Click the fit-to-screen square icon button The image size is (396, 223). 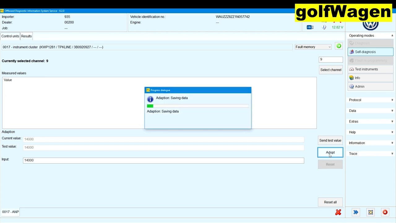pos(371,212)
